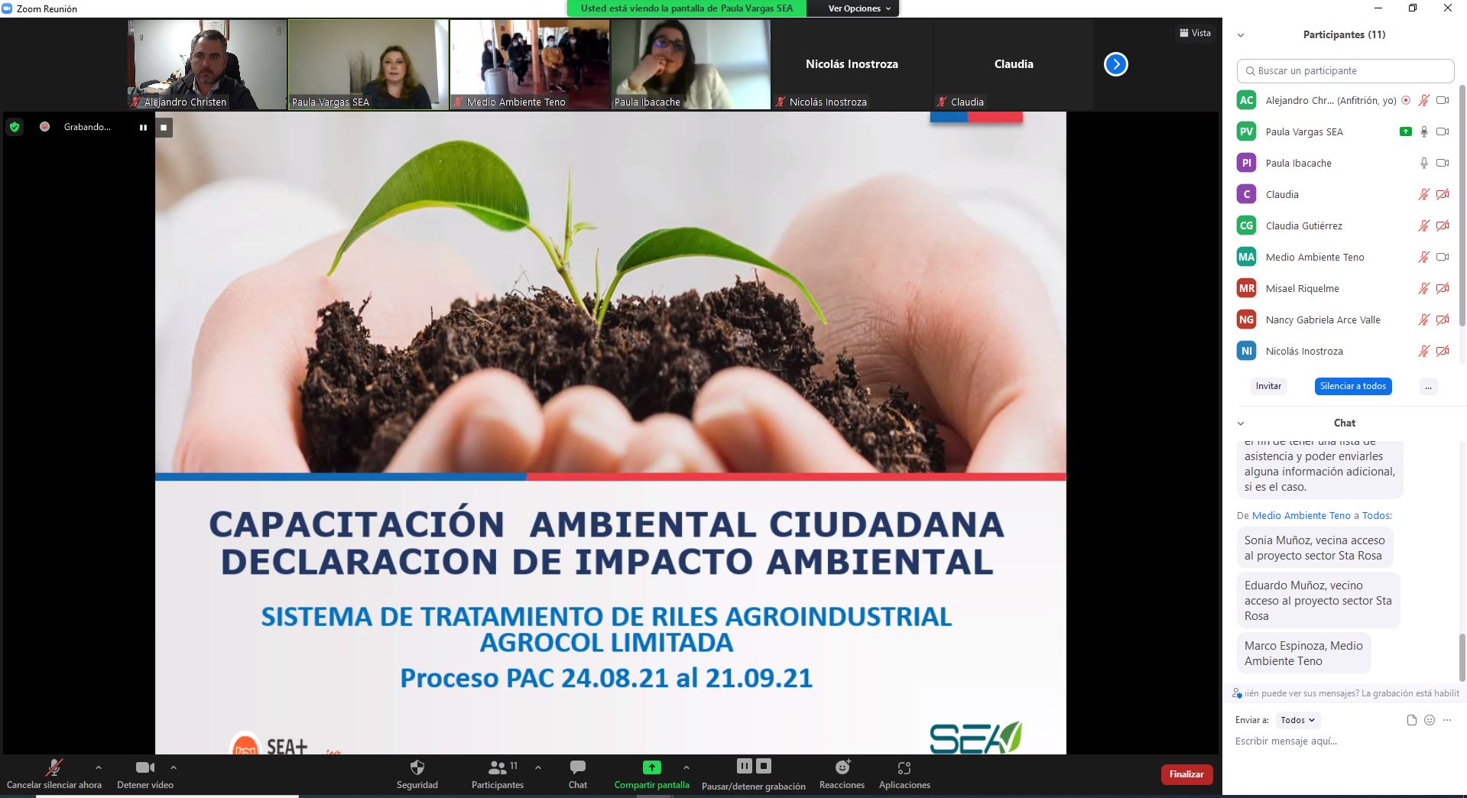This screenshot has width=1467, height=798.
Task: Open the Reacciones emoji icon
Action: pos(842,767)
